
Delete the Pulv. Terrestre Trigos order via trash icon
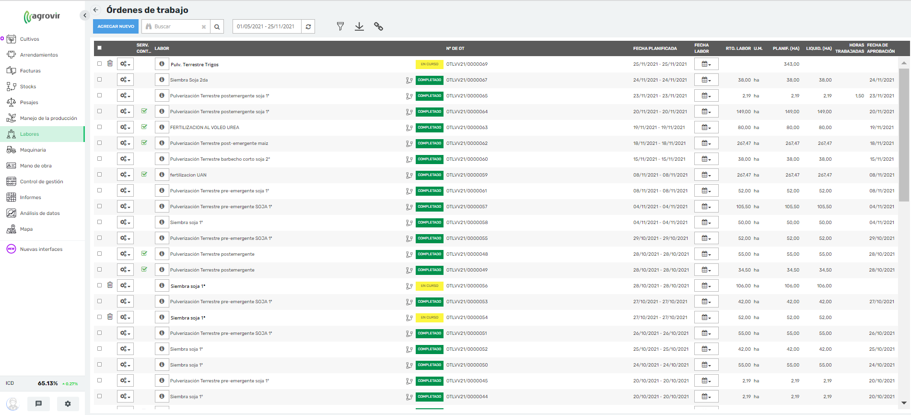pos(110,63)
